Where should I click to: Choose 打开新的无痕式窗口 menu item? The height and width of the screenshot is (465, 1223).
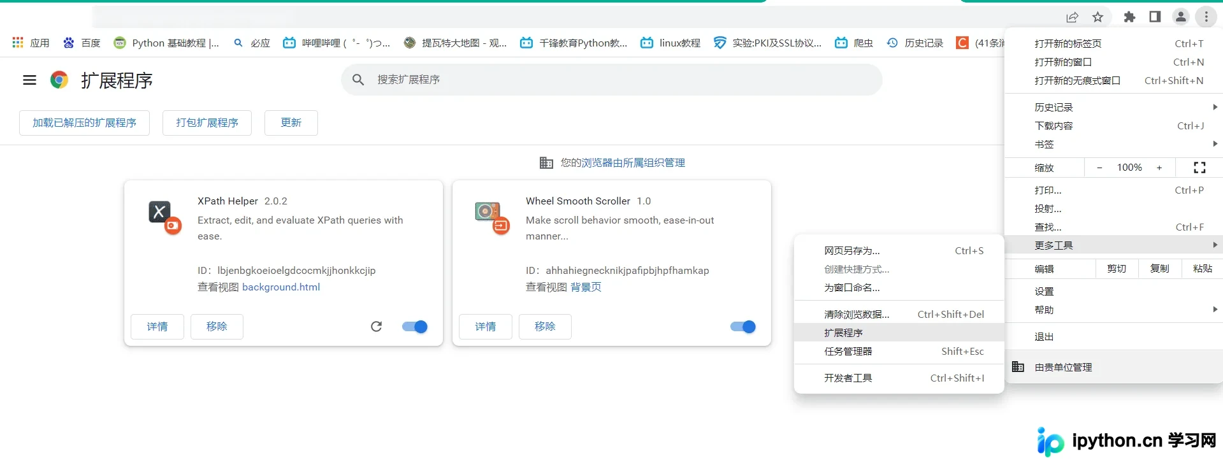pos(1113,80)
